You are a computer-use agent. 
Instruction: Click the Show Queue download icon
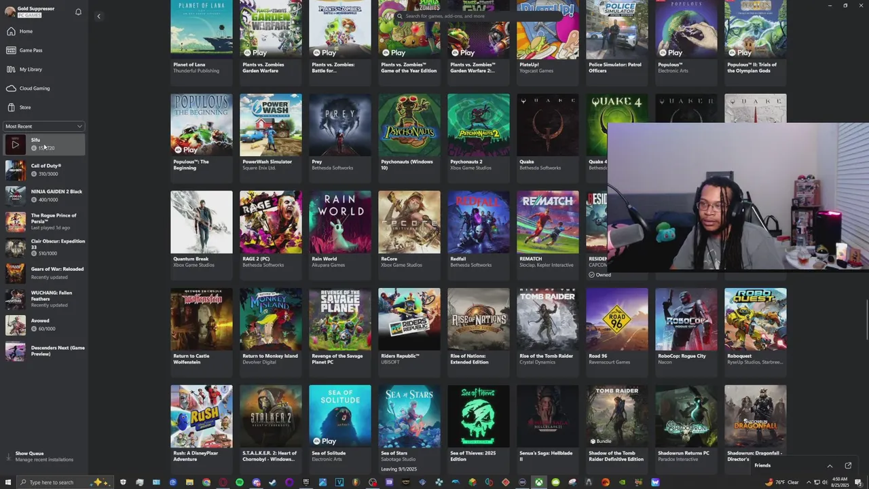(8, 456)
